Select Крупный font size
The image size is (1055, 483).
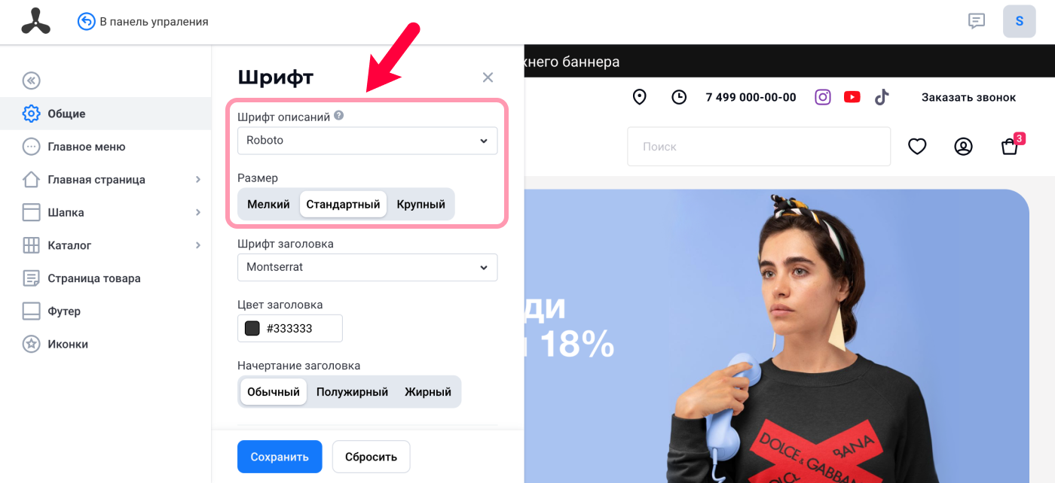[420, 204]
